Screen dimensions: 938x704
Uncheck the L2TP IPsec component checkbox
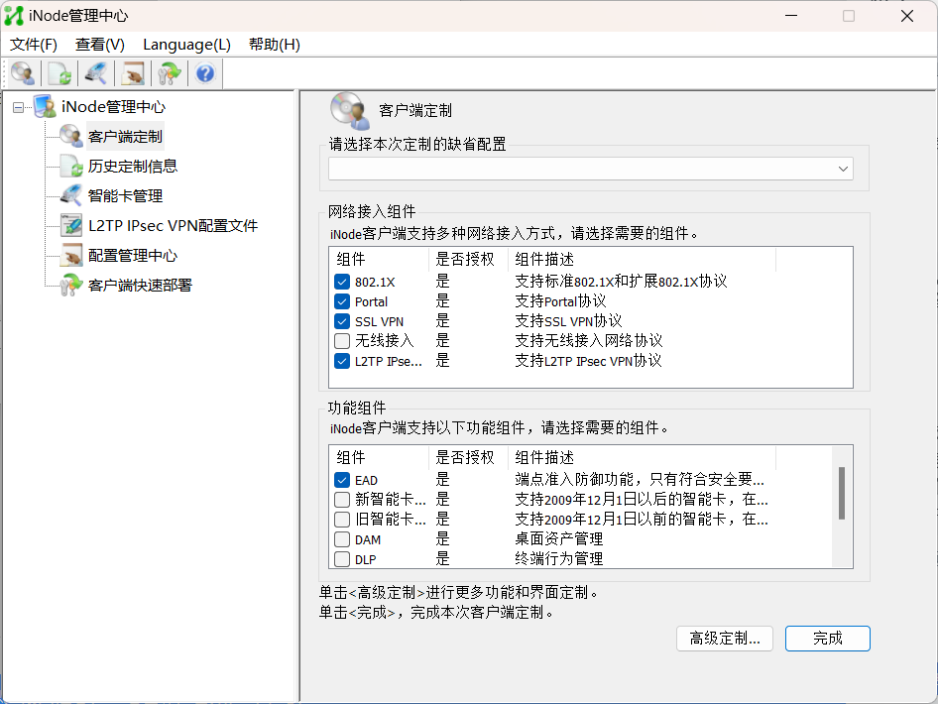342,361
